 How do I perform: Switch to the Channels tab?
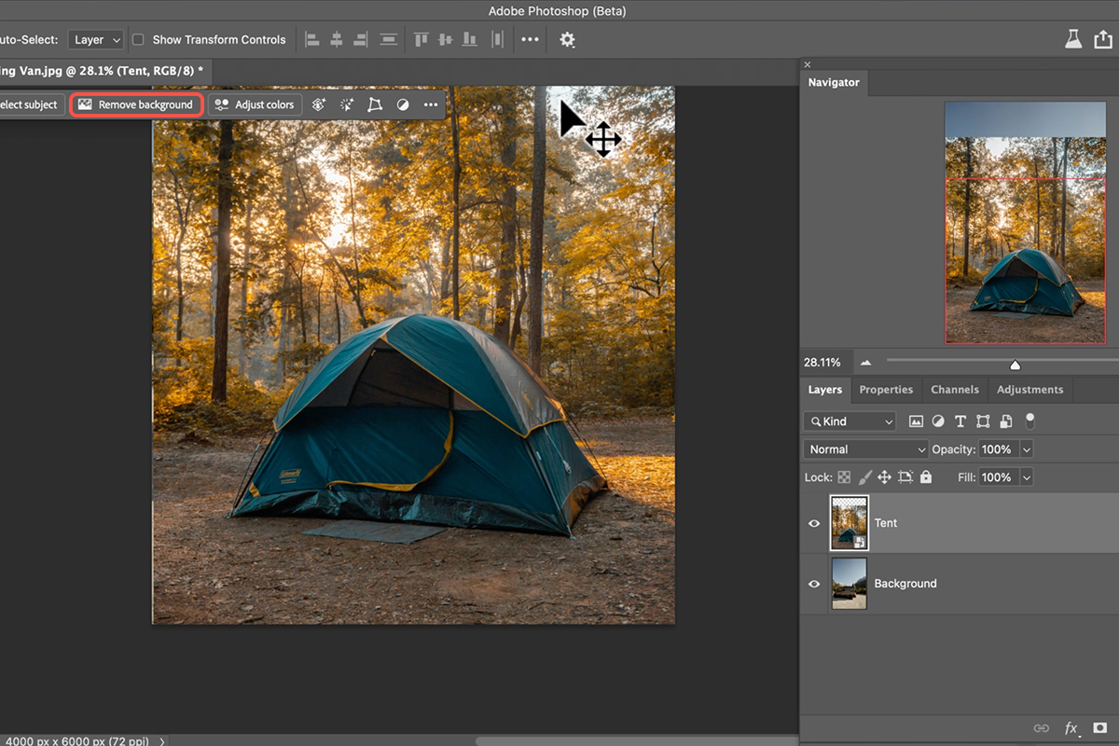(955, 389)
